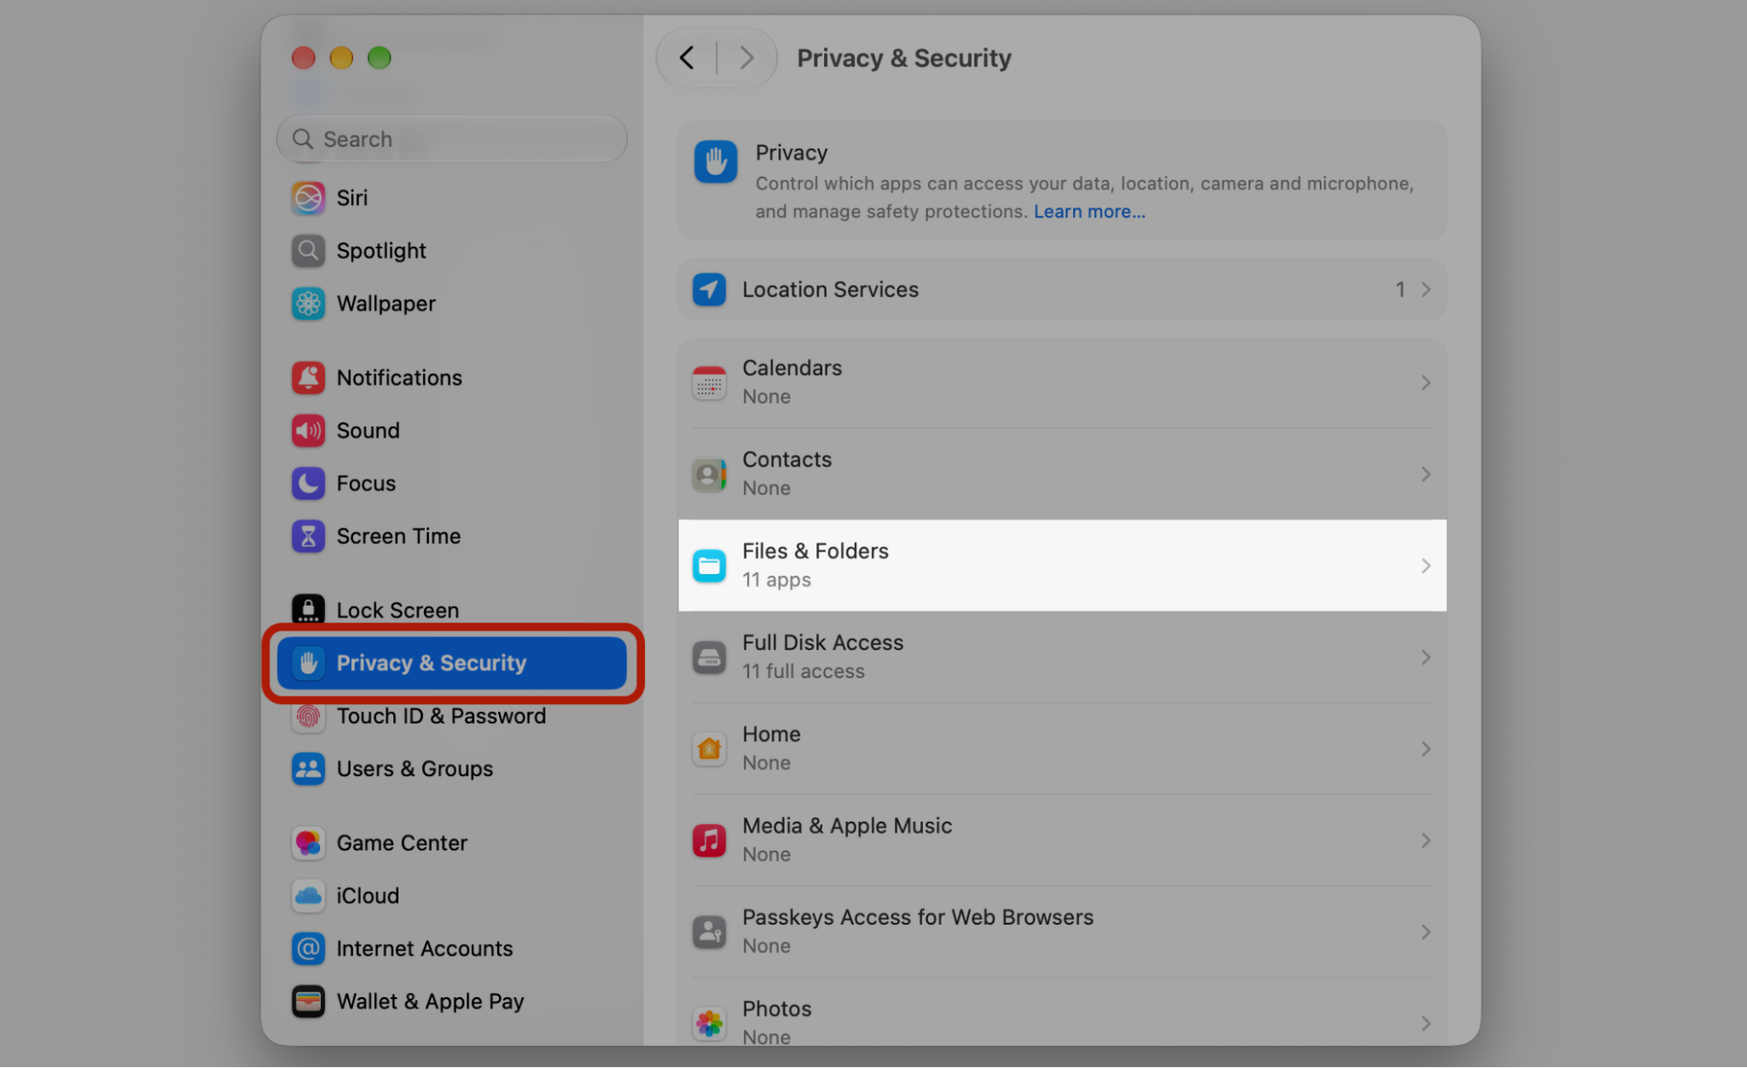Expand Location Services chevron
The width and height of the screenshot is (1747, 1068).
coord(1425,289)
